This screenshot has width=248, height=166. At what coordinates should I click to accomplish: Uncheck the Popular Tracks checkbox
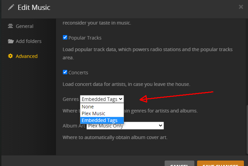click(65, 37)
